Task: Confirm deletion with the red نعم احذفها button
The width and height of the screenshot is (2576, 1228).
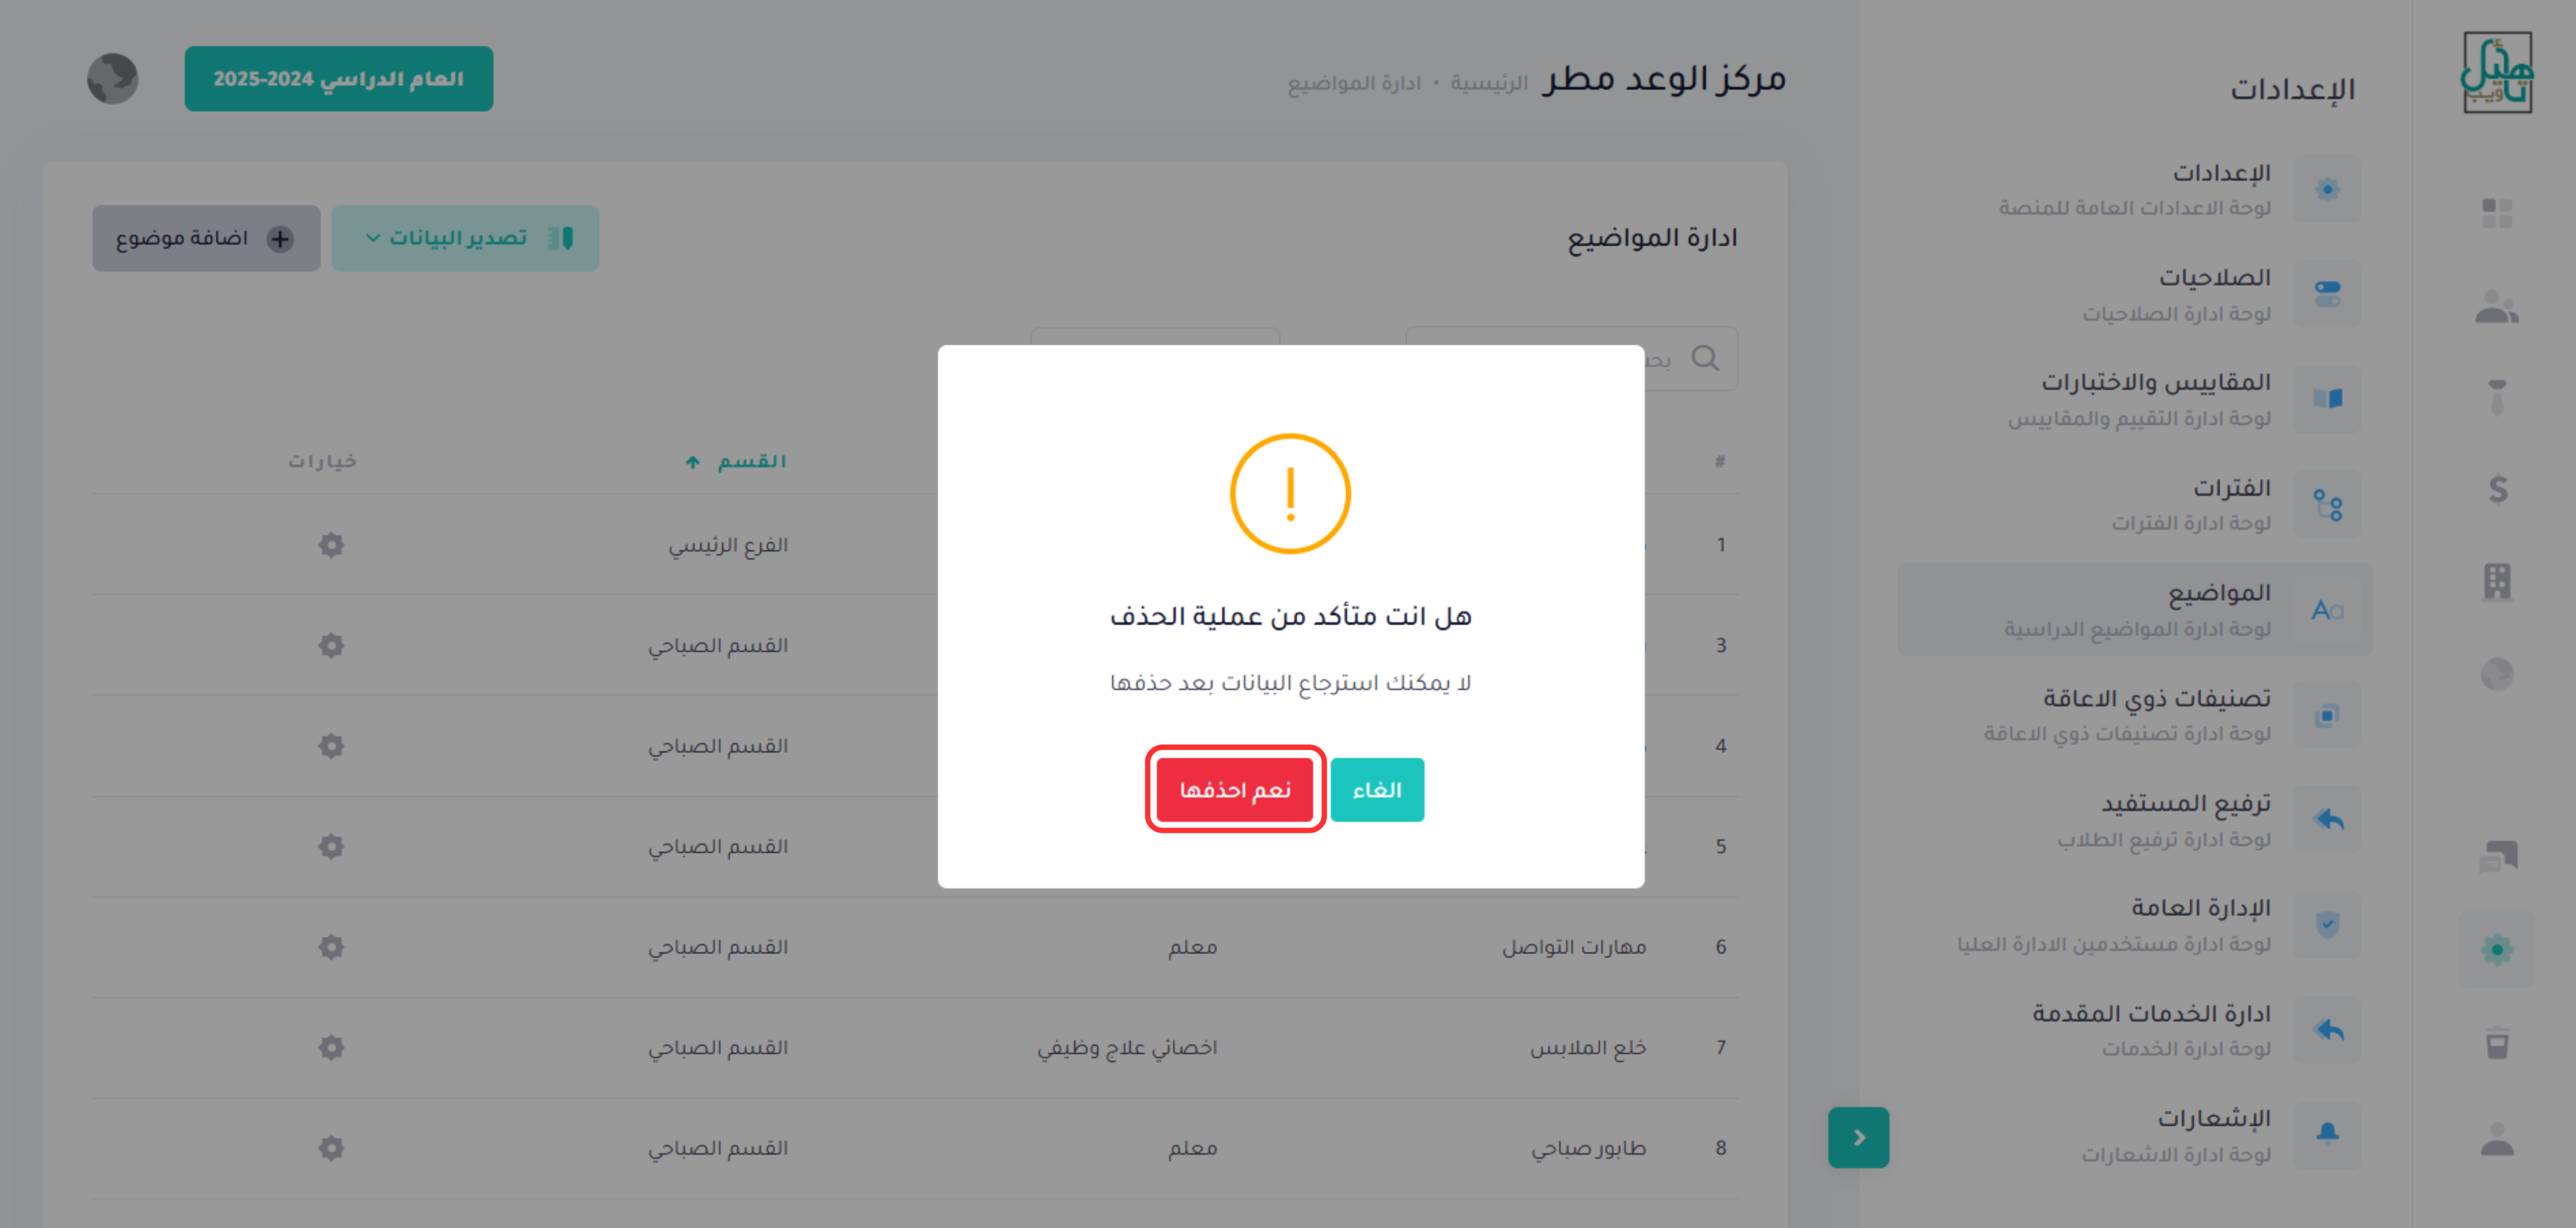Action: (1235, 789)
